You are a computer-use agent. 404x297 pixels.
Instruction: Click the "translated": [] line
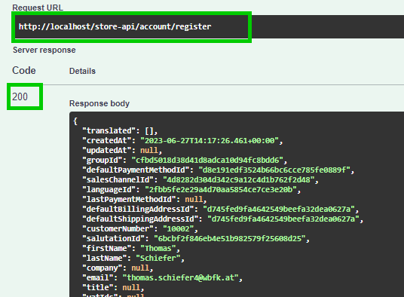(120, 131)
